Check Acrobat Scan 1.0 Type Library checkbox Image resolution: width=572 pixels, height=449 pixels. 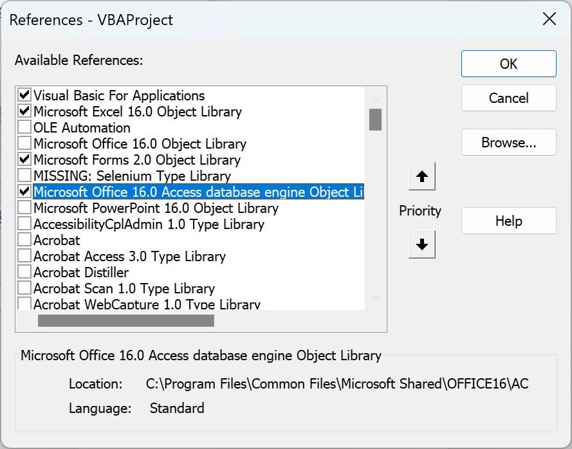pos(24,288)
